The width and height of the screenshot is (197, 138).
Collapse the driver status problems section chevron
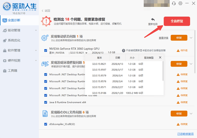pos(191,38)
